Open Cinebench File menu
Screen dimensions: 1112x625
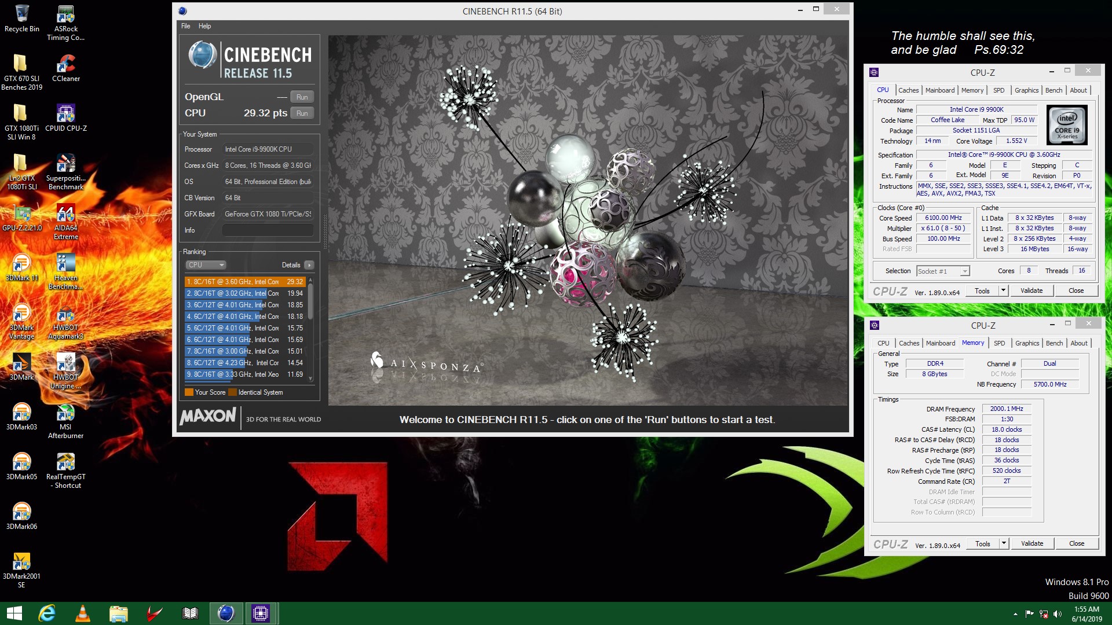(x=185, y=26)
